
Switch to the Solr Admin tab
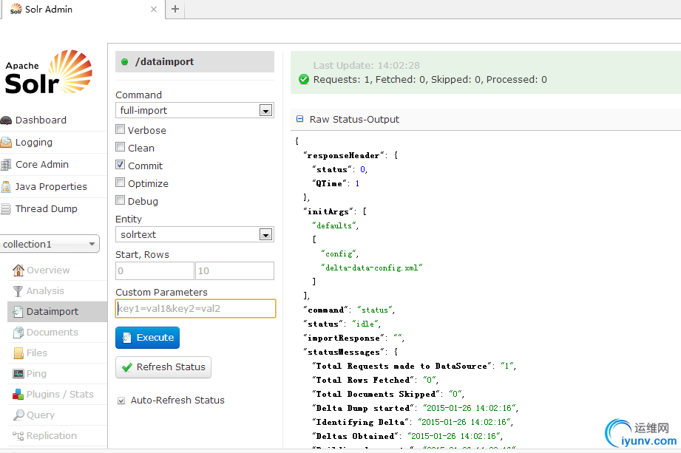point(83,9)
